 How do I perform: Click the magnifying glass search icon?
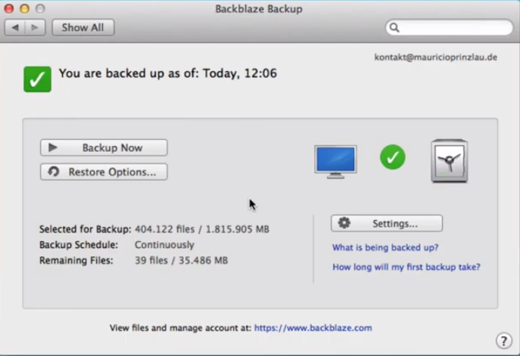(394, 27)
